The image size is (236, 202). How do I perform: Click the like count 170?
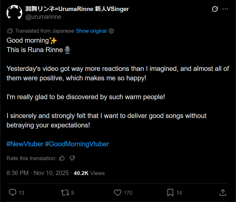[128, 193]
